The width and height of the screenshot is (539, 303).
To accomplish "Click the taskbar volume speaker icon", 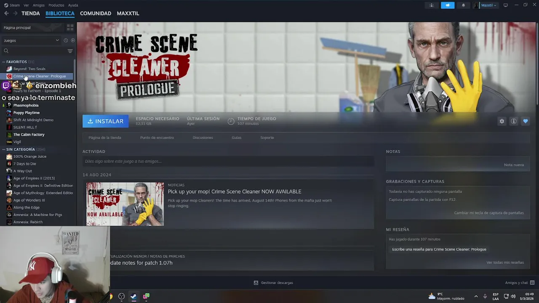I will (513, 296).
